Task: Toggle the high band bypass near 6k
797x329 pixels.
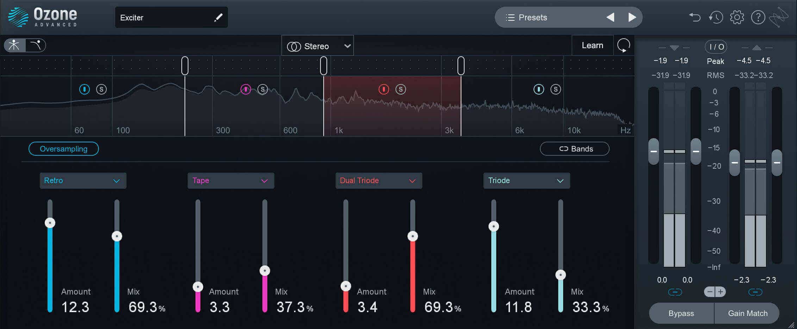Action: click(539, 89)
